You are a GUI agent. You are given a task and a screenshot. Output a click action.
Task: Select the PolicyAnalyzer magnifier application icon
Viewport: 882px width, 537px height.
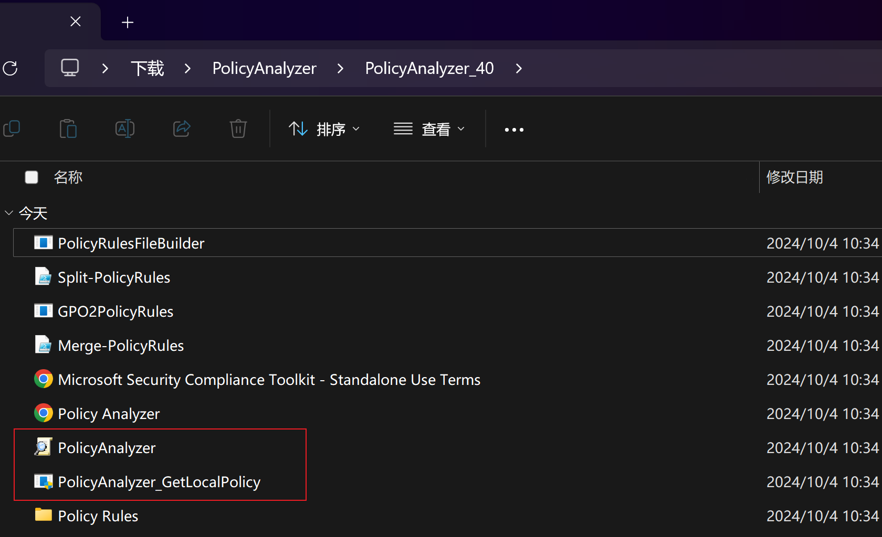[x=43, y=447]
